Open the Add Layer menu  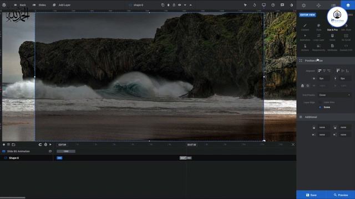[62, 5]
